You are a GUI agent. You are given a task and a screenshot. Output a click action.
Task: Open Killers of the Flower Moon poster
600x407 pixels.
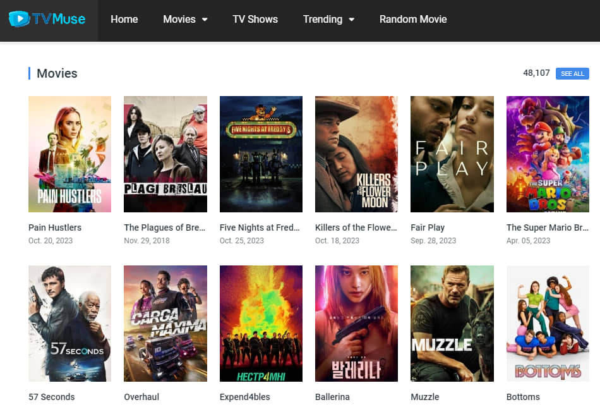(356, 154)
